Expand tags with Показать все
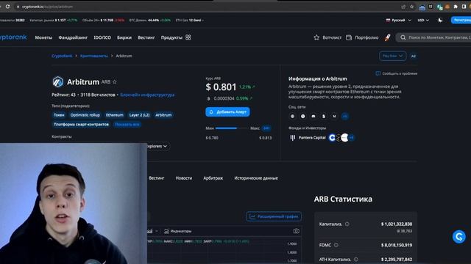 [x=127, y=124]
